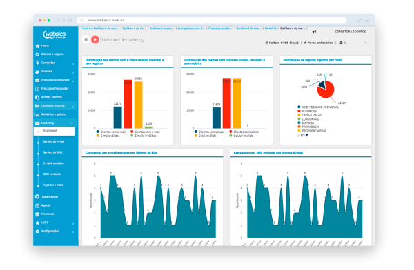Click the browser reload icon
This screenshot has height=270, width=414.
coord(70,20)
